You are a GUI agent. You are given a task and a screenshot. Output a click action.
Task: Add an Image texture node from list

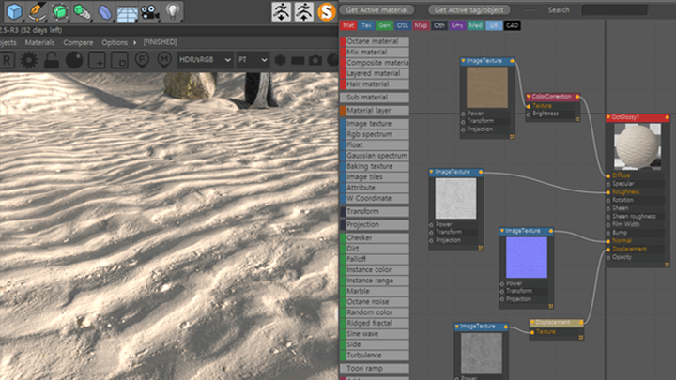point(375,124)
